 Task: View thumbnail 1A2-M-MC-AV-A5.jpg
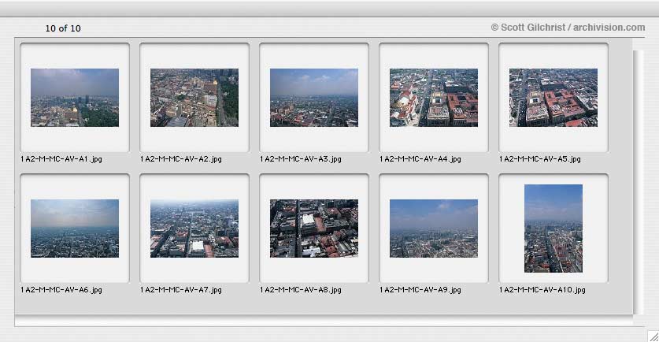[553, 98]
